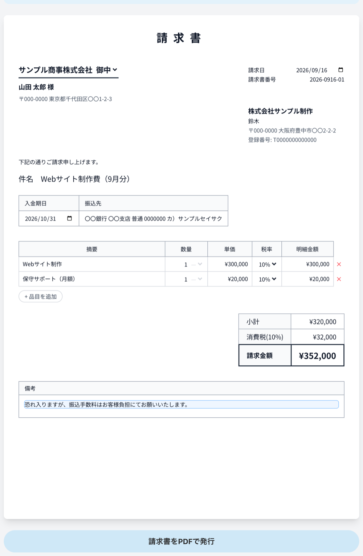Open the 請求日 calendar picker icon
The image size is (363, 556).
340,70
